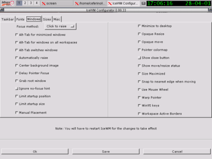Switch to workspace 4

click(x=36, y=3)
